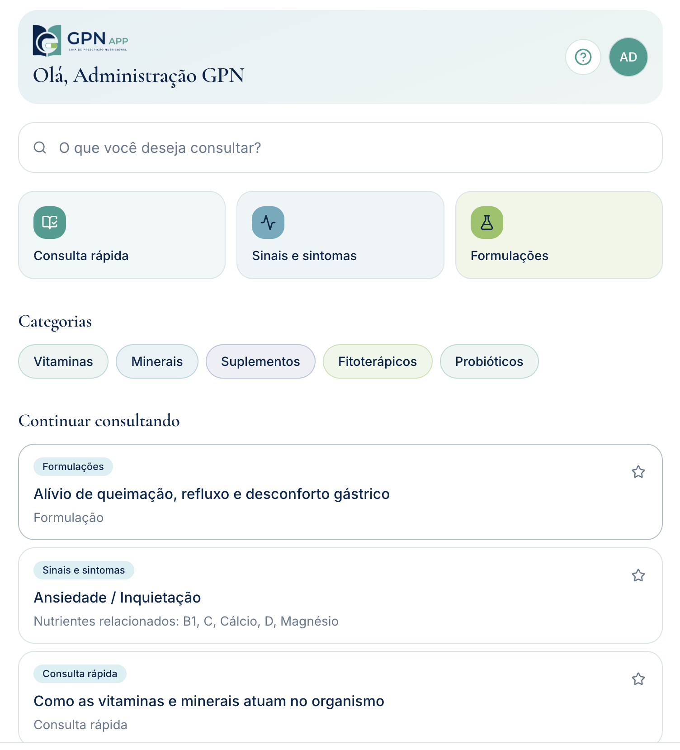Image resolution: width=680 pixels, height=750 pixels.
Task: Open the help question mark icon
Action: pyautogui.click(x=583, y=57)
